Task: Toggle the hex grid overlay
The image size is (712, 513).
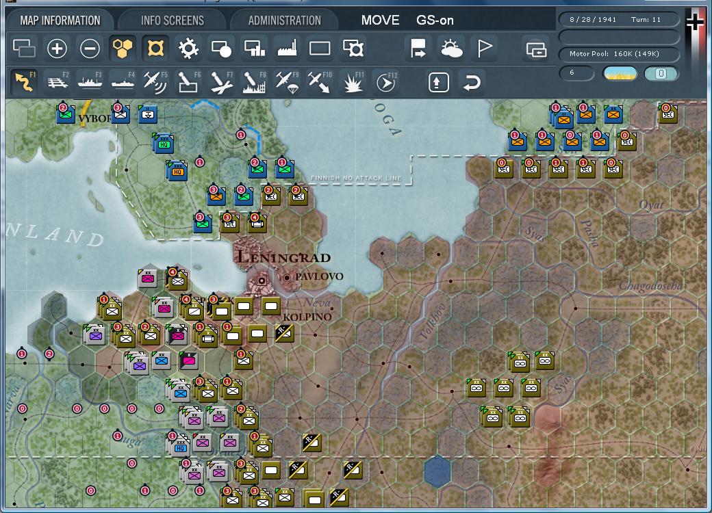Action: [124, 49]
